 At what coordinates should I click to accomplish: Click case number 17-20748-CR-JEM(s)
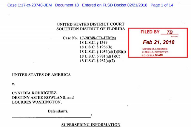pyautogui.click(x=98, y=38)
